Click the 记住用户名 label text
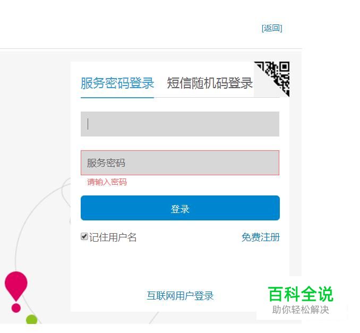 pyautogui.click(x=113, y=237)
